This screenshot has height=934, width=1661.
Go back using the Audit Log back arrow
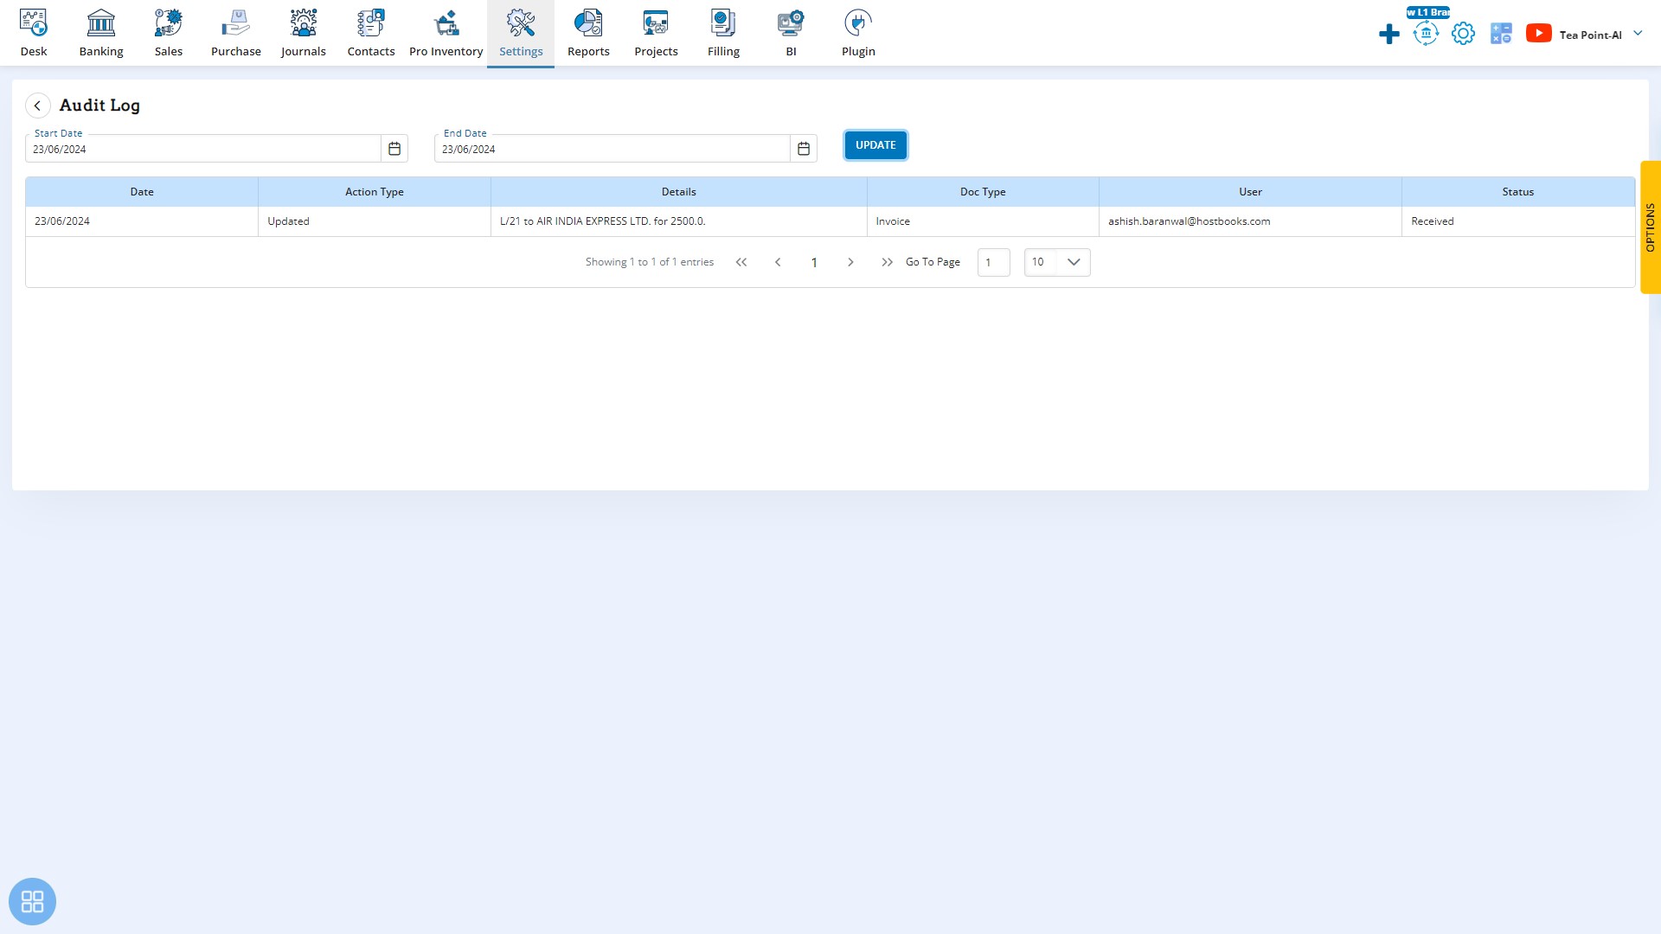(x=37, y=106)
